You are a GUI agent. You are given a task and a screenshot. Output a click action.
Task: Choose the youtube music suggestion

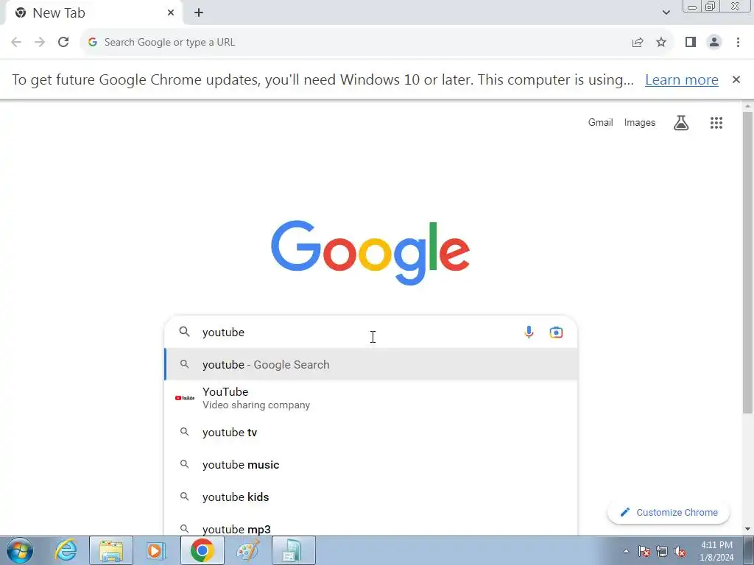[x=371, y=465]
